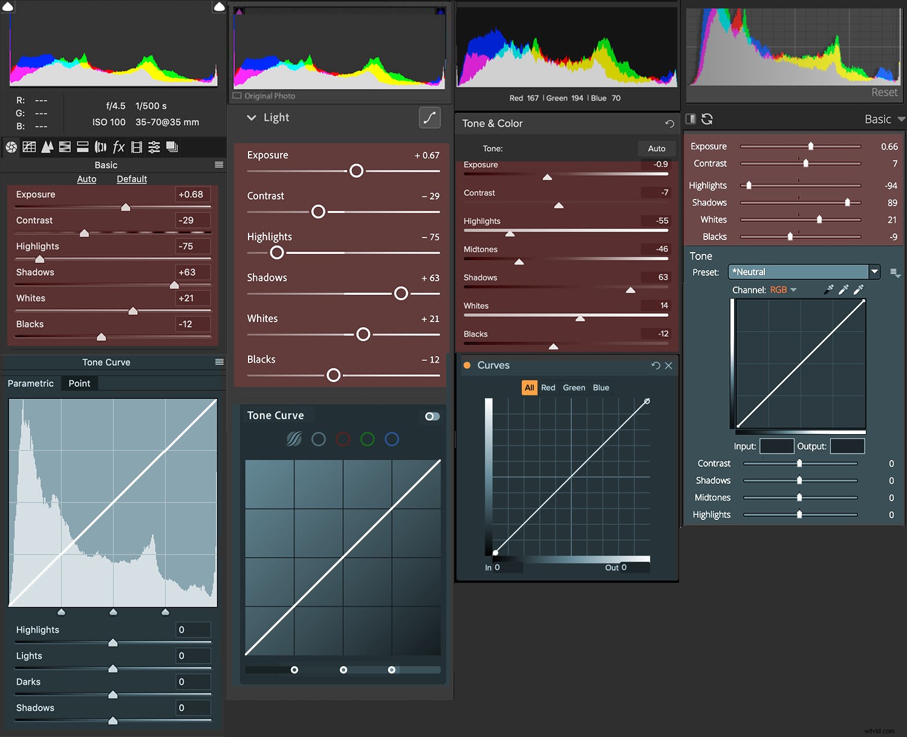This screenshot has width=907, height=737.
Task: Select the Green curves channel tab
Action: [x=574, y=388]
